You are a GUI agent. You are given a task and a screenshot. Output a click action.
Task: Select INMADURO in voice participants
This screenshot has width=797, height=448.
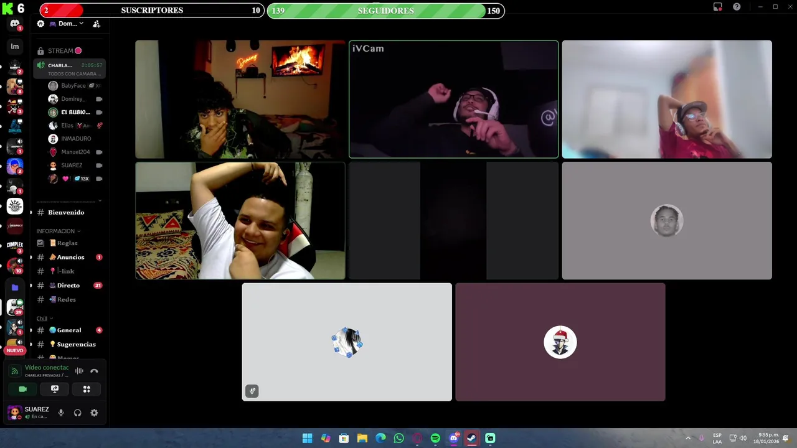tap(75, 139)
